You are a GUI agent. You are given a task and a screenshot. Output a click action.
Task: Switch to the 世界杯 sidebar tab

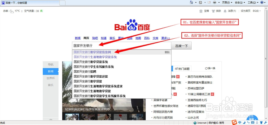[x=51, y=78]
